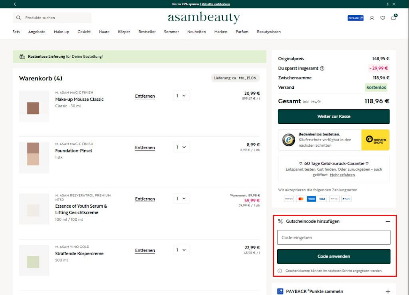Screen dimensions: 409x295
Task: Open the Gesicht menu
Action: [84, 32]
